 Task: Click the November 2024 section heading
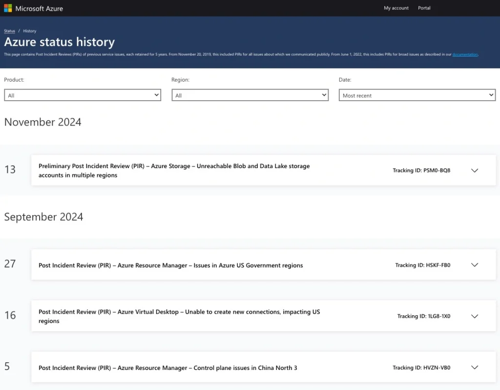coord(42,122)
